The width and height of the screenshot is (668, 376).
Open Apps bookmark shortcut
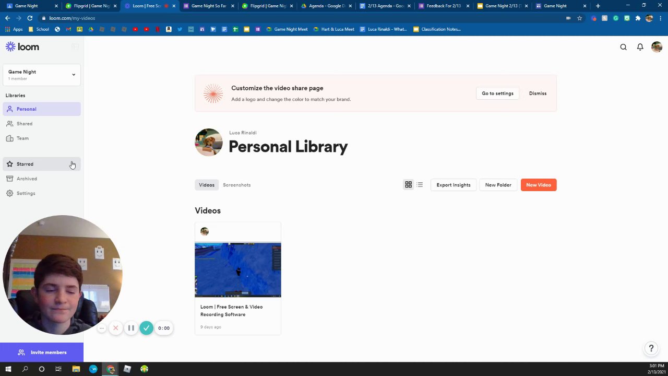point(14,29)
